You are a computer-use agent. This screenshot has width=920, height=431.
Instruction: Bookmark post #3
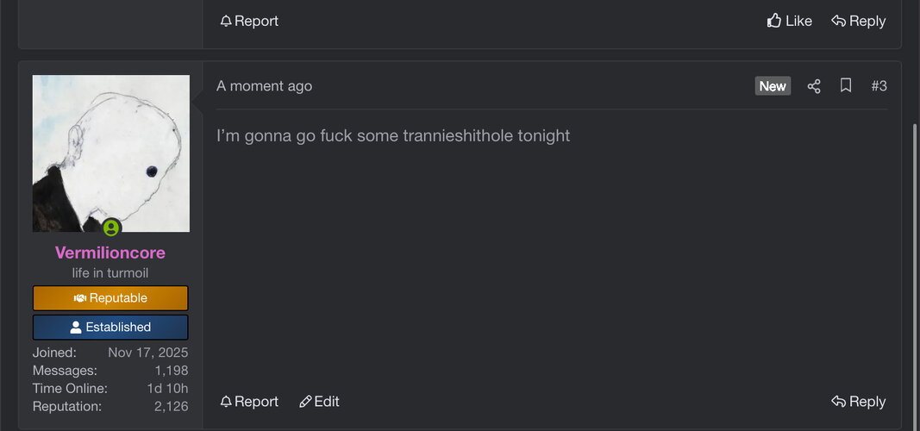click(x=846, y=85)
